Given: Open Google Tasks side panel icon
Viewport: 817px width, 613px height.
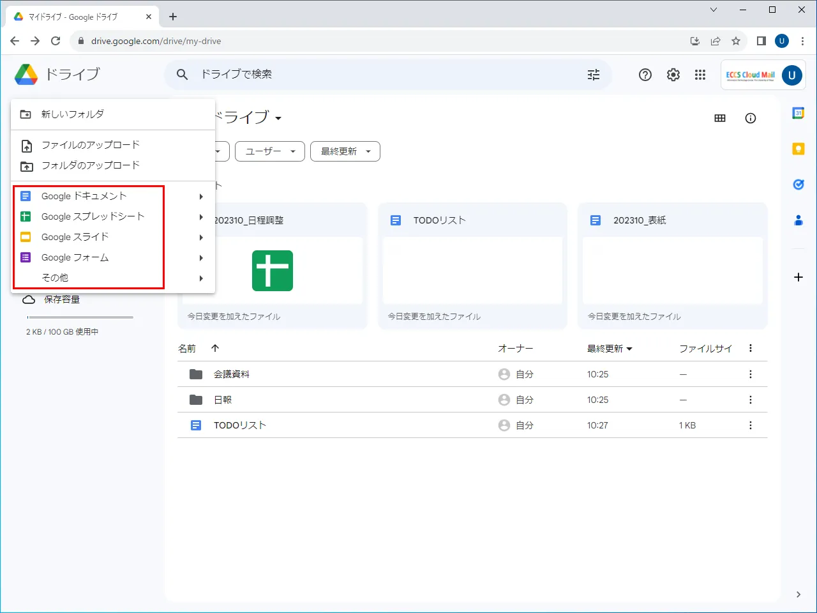Looking at the screenshot, I should point(798,185).
